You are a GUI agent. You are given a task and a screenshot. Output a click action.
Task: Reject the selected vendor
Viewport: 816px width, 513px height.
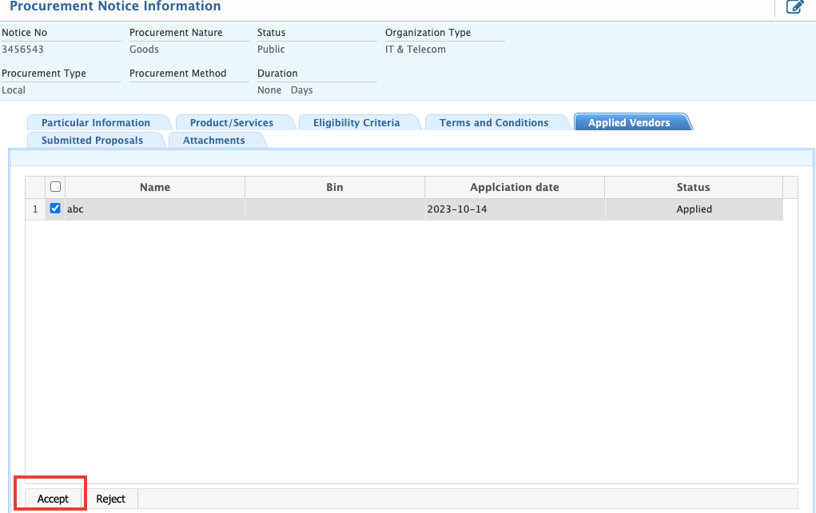111,498
